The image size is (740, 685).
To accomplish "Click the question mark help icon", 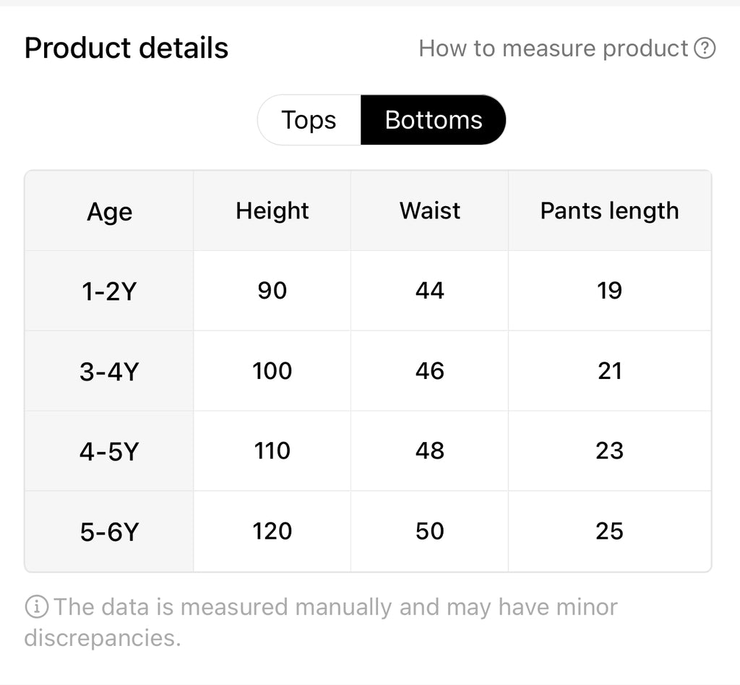I will click(704, 48).
